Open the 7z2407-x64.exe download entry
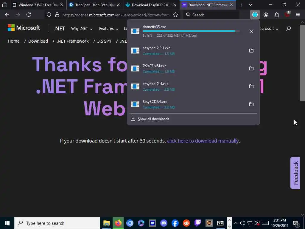 click(x=187, y=69)
